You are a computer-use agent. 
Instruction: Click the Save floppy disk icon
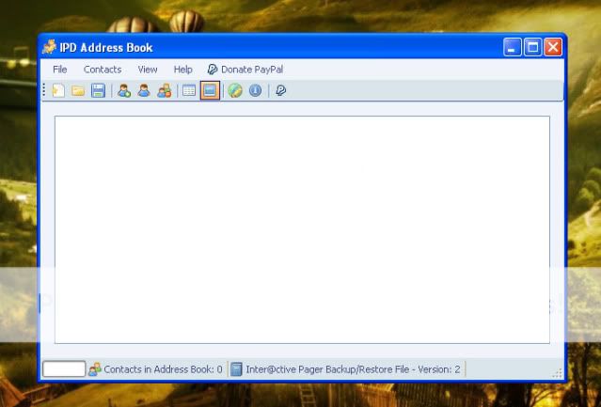pos(98,91)
